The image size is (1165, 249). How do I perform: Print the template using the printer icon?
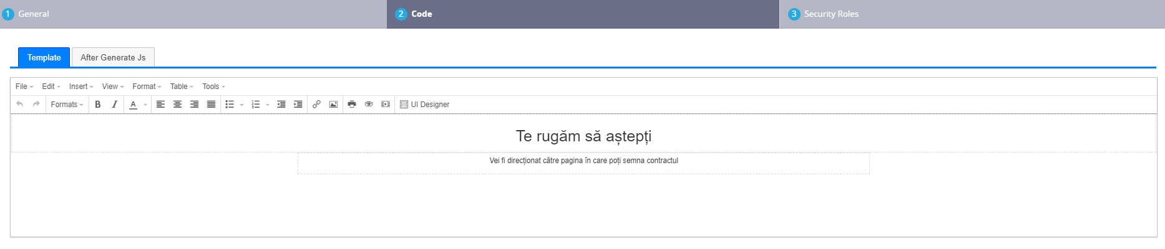pyautogui.click(x=352, y=105)
